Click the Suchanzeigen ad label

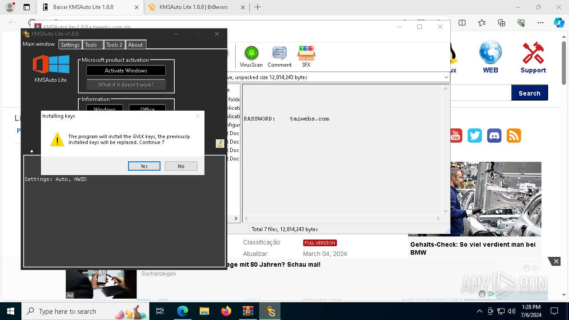pos(159,274)
